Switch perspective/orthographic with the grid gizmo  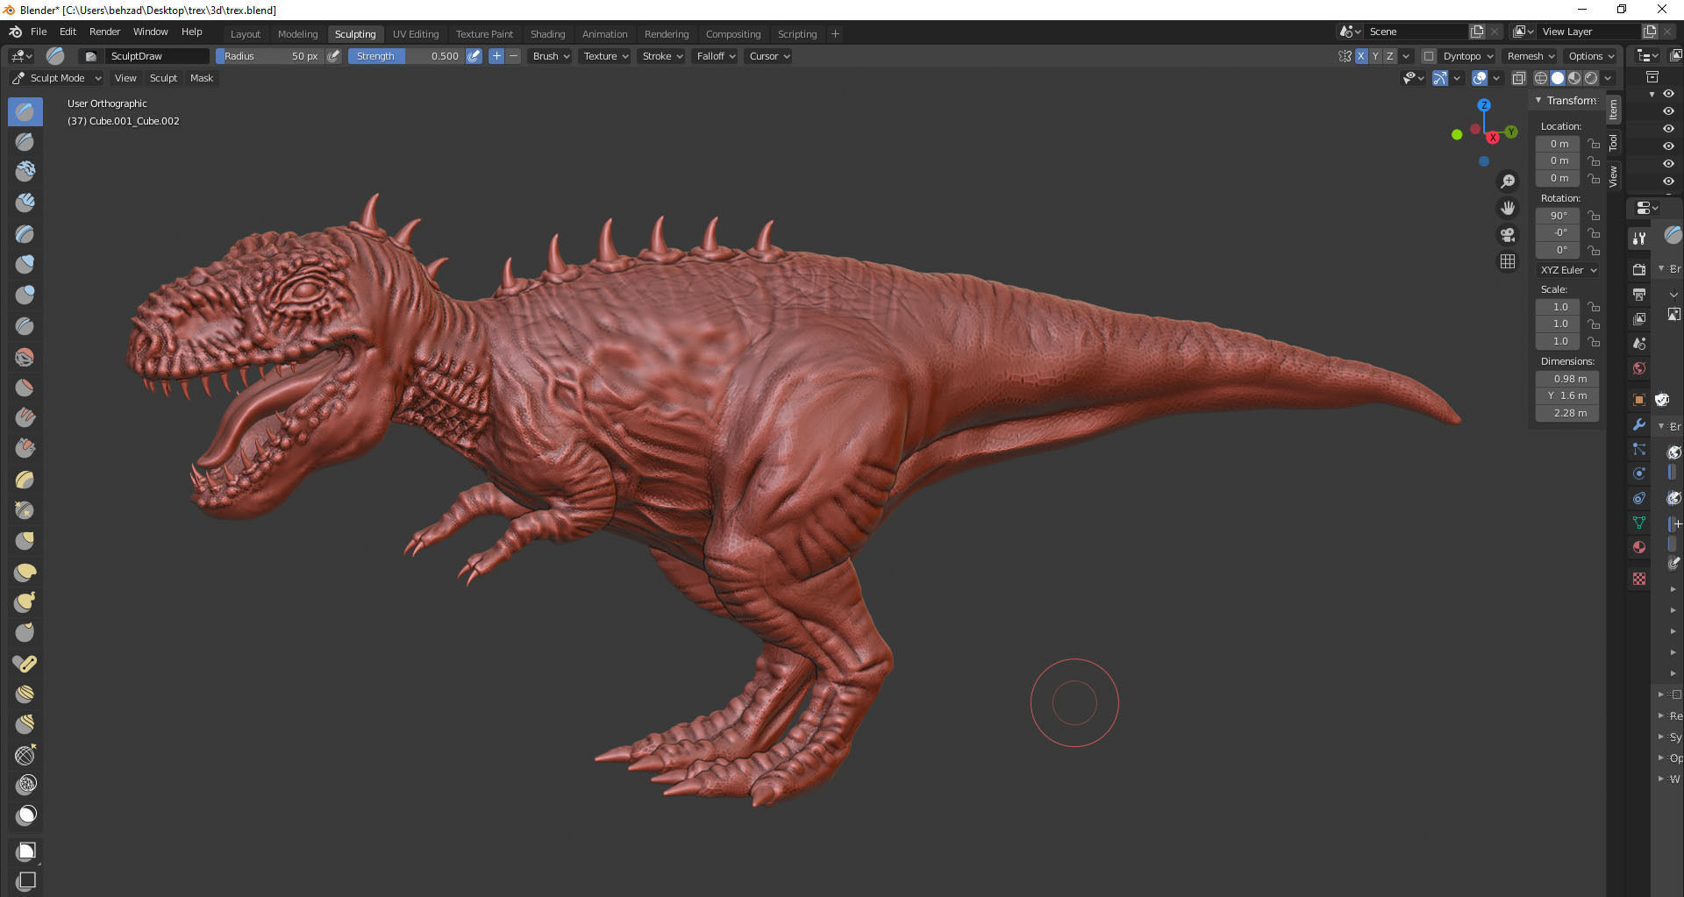point(1508,261)
